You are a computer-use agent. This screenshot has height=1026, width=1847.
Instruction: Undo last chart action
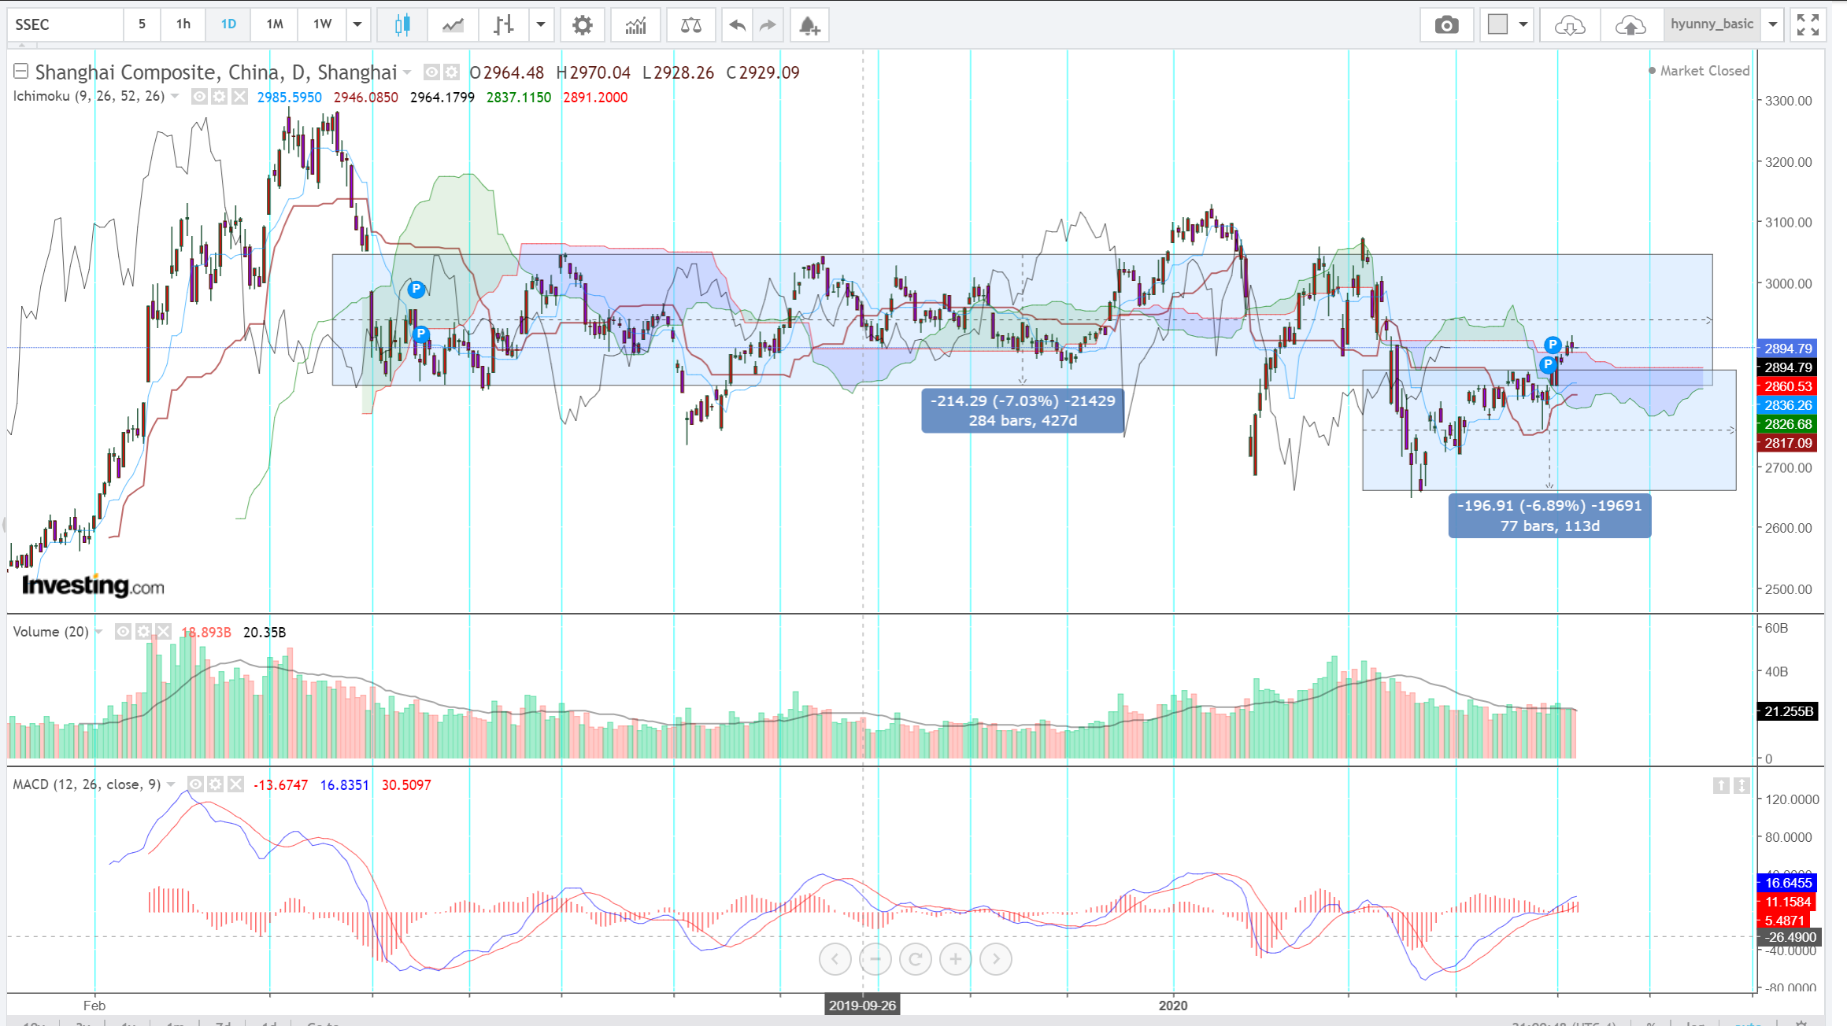737,25
